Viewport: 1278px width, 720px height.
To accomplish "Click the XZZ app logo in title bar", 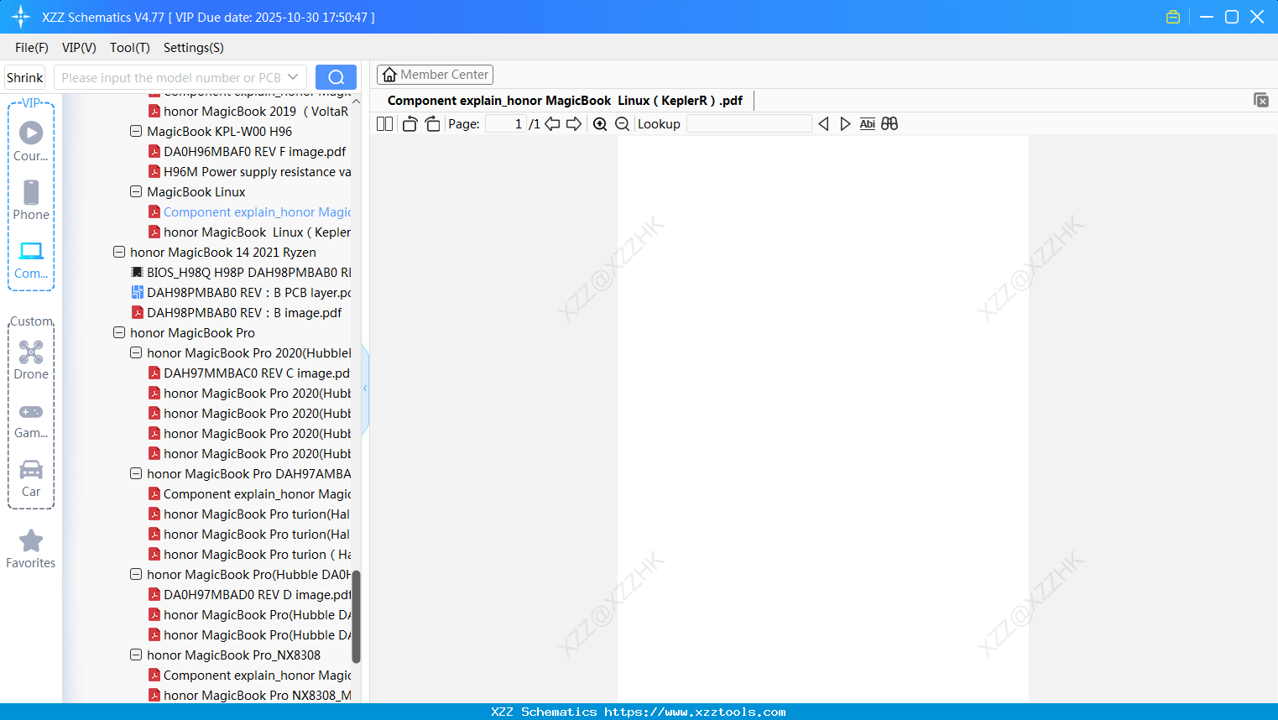I will pyautogui.click(x=21, y=17).
